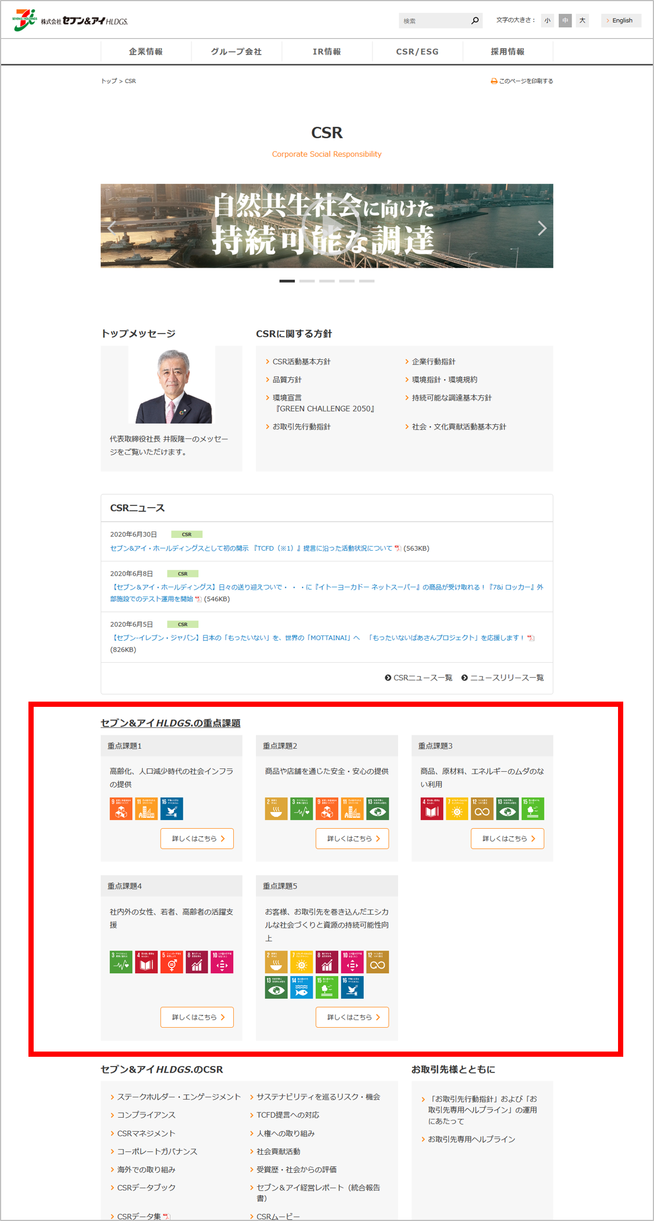
Task: Click SDG 5 gender icon in 重点課題4 card
Action: [x=172, y=962]
